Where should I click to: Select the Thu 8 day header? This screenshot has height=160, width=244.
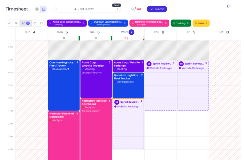159,32
